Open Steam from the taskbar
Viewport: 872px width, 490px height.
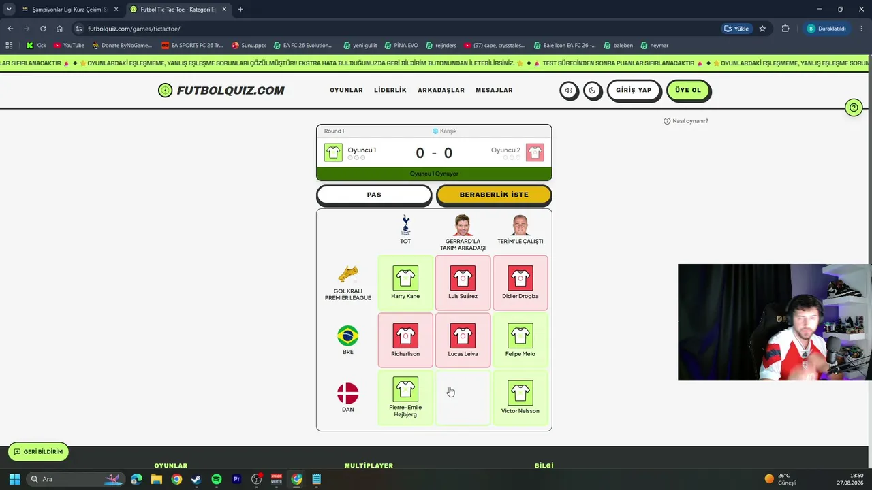pyautogui.click(x=196, y=479)
